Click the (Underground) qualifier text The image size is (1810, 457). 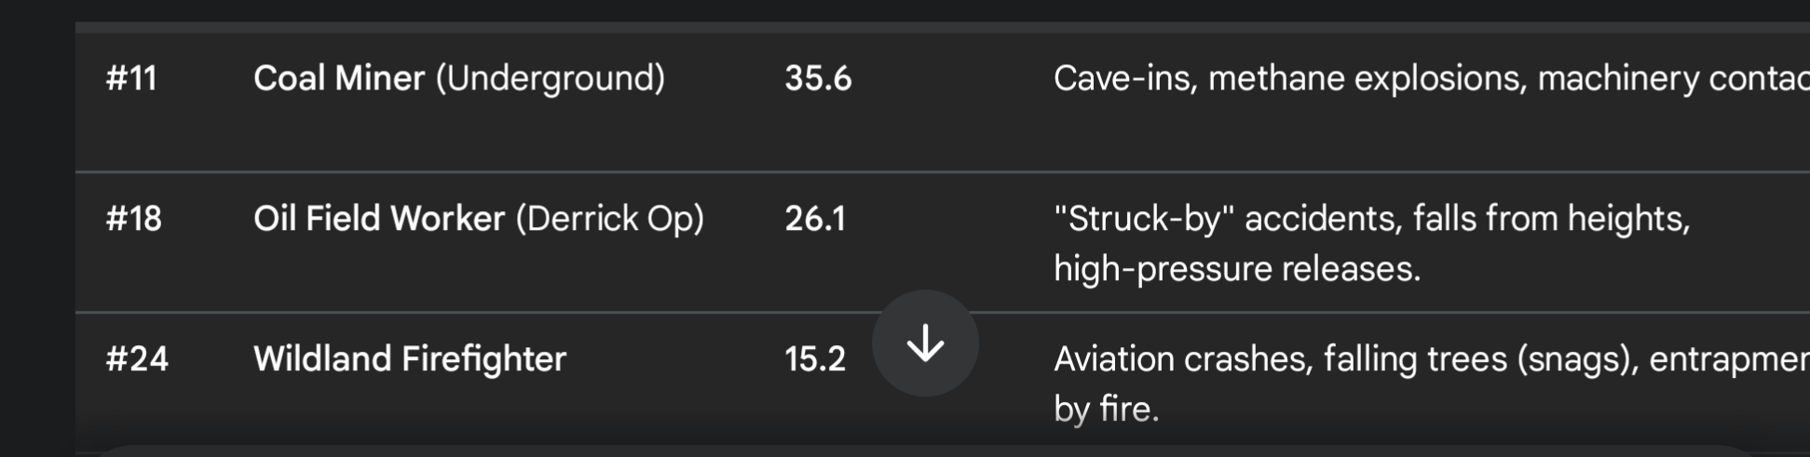point(551,79)
